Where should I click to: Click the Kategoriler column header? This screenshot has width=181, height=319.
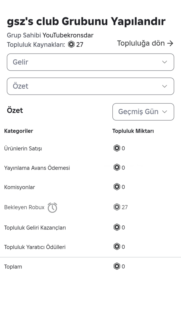19,131
